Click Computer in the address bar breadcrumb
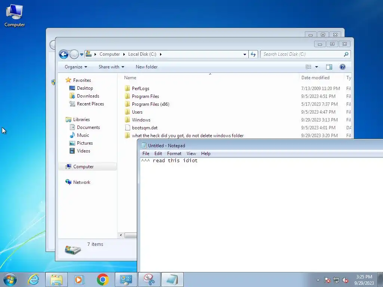 [110, 54]
